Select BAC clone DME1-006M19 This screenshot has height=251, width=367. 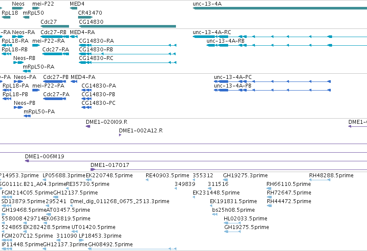pyautogui.click(x=196, y=161)
